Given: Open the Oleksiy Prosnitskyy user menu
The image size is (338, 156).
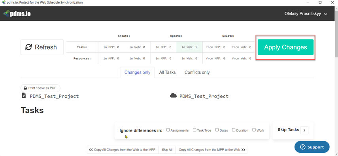Looking at the screenshot, I should [306, 14].
